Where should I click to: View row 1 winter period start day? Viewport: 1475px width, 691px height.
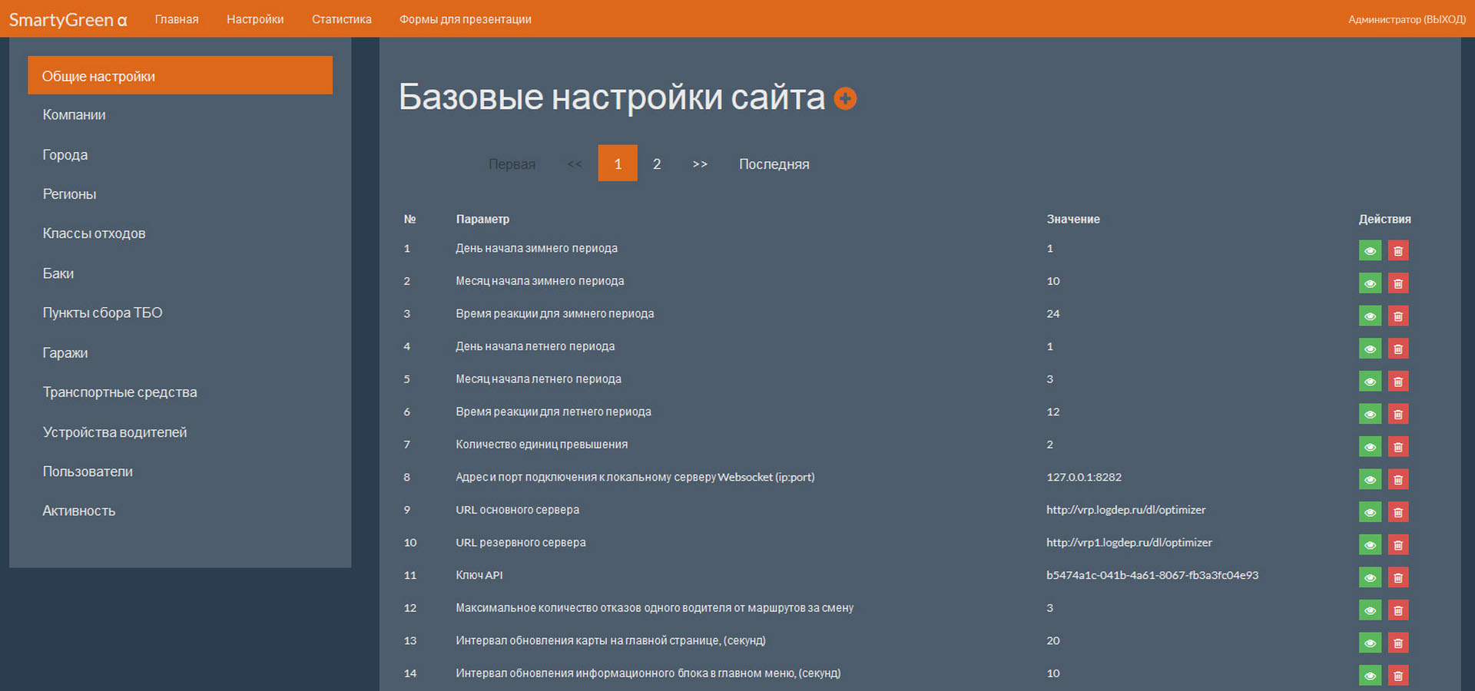[1370, 251]
